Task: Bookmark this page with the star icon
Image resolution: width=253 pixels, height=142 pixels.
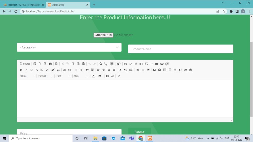Action: point(223,11)
